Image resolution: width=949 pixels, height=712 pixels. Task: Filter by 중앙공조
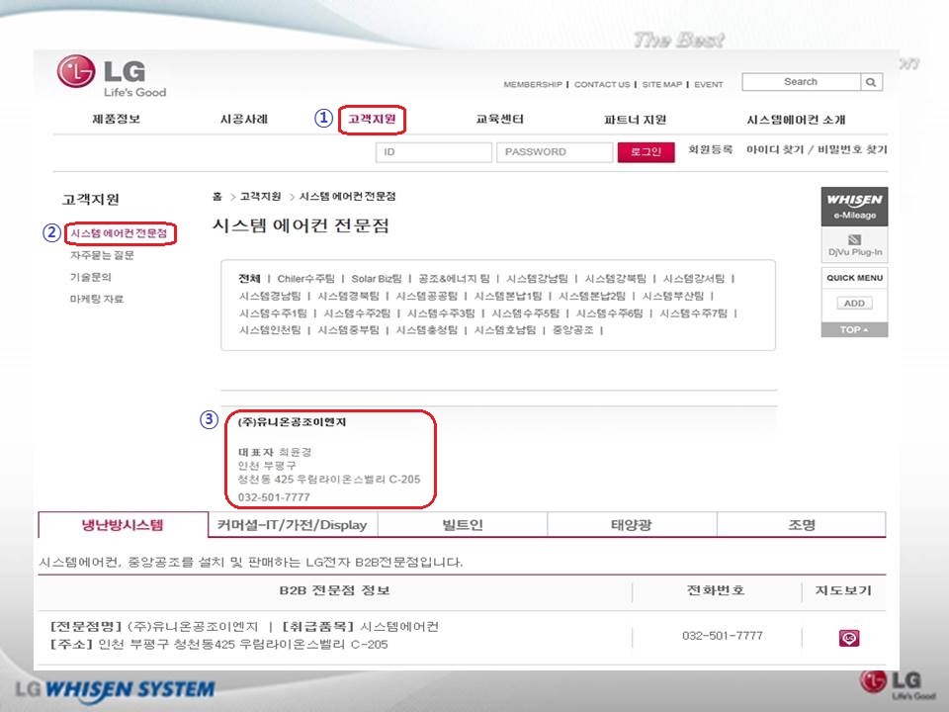coord(573,330)
